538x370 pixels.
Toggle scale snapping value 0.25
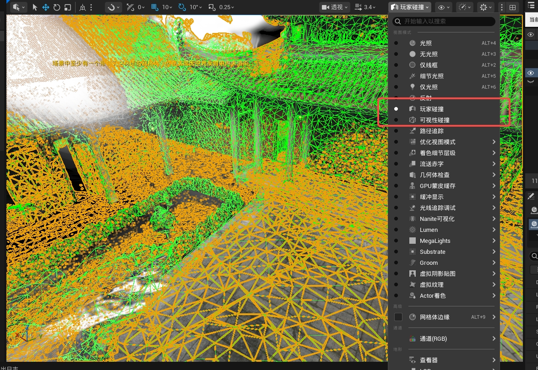pyautogui.click(x=221, y=7)
